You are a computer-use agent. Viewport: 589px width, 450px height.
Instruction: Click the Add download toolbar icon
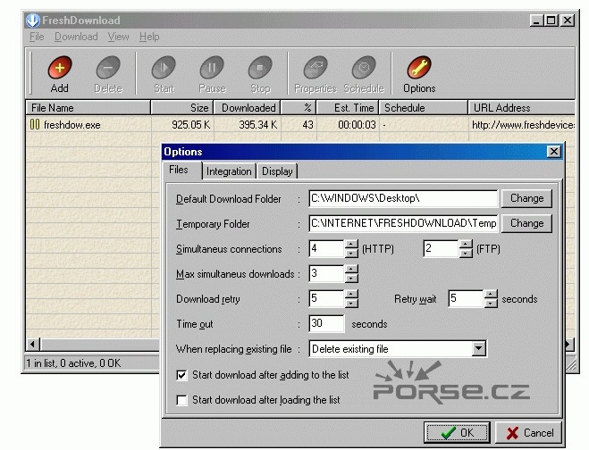coord(59,70)
